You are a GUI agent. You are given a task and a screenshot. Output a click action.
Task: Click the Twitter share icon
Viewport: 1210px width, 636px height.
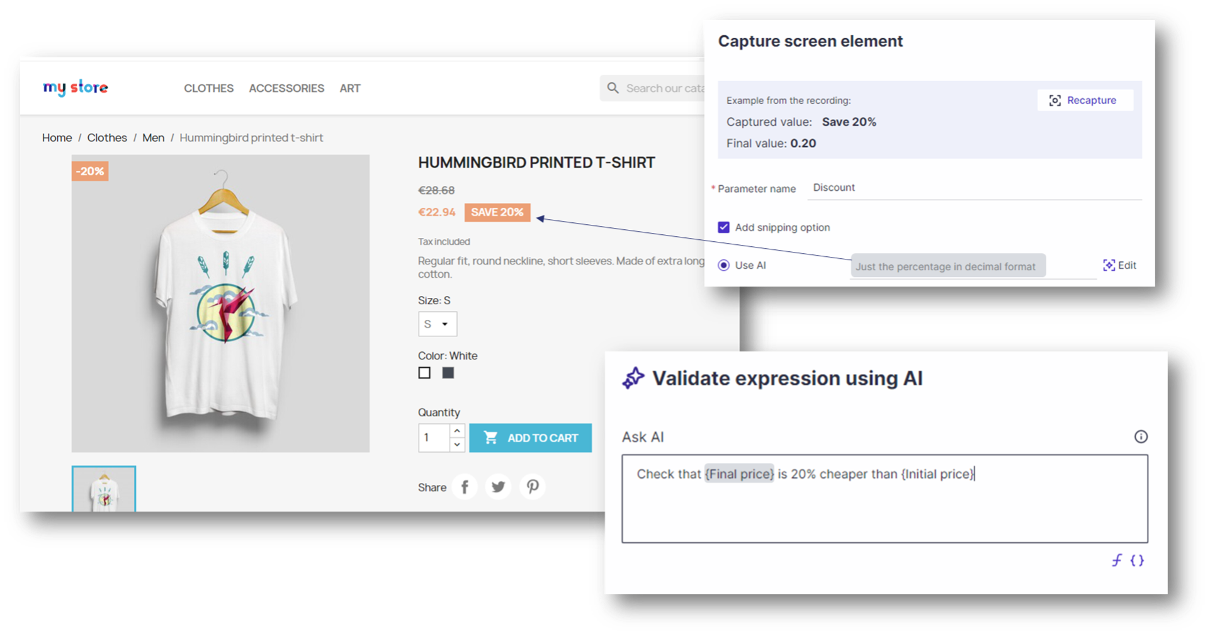(x=498, y=487)
